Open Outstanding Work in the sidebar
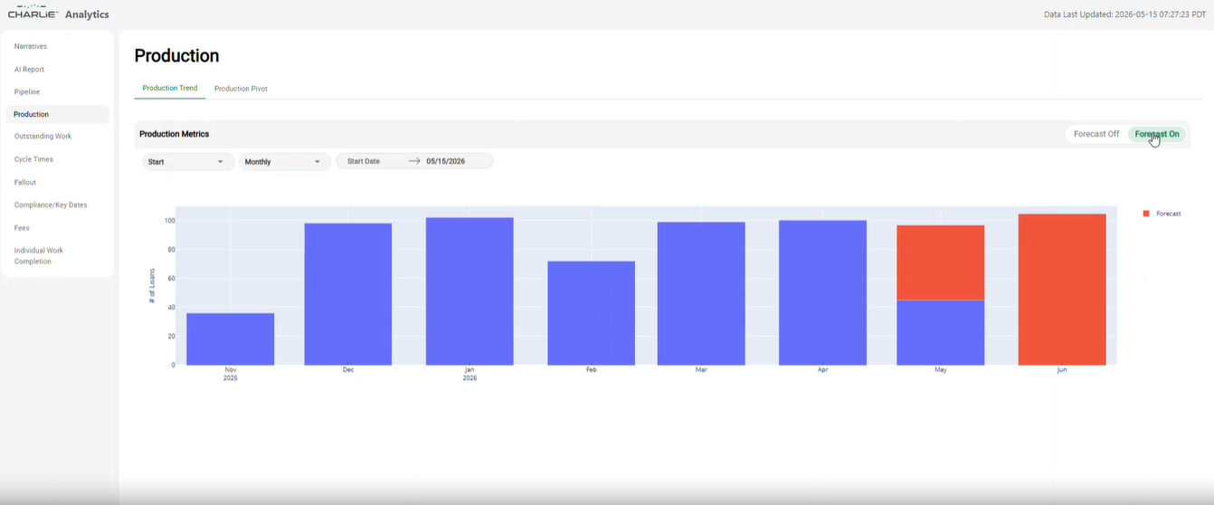This screenshot has width=1214, height=505. 43,137
